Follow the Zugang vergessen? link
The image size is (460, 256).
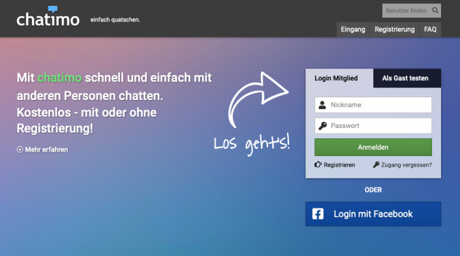pos(406,165)
